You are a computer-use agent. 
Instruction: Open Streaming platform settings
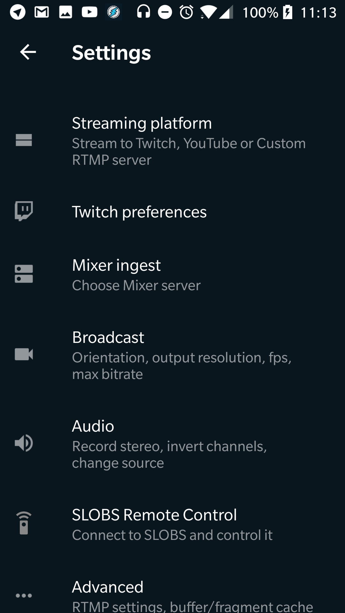click(188, 141)
